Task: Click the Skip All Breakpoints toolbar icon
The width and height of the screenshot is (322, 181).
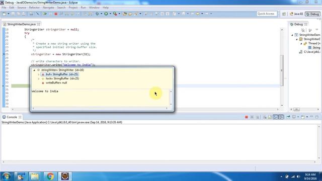Action: tap(38, 14)
